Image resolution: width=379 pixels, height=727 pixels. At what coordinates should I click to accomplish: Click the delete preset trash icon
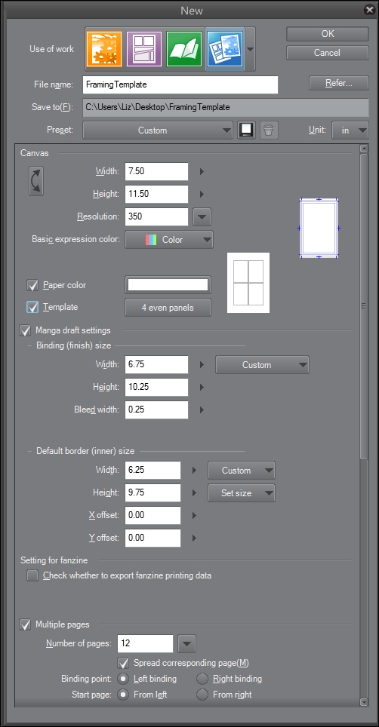click(x=269, y=130)
